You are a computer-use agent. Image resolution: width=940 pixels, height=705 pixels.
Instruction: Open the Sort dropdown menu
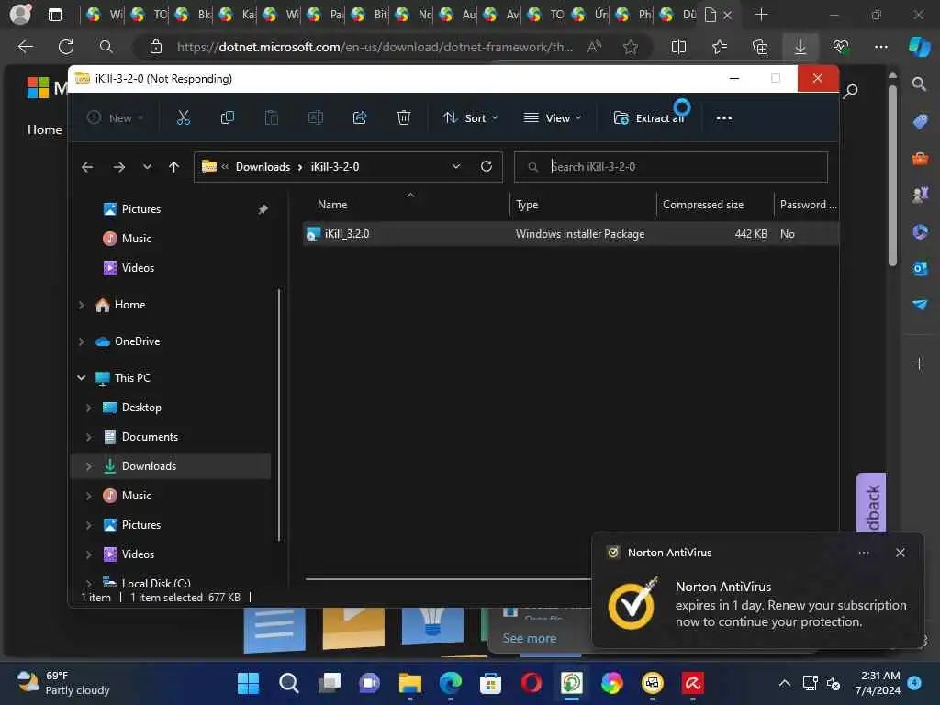tap(471, 118)
